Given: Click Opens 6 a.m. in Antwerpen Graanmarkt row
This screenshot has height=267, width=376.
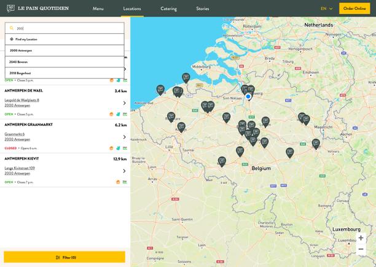Looking at the screenshot, I should pos(29,148).
